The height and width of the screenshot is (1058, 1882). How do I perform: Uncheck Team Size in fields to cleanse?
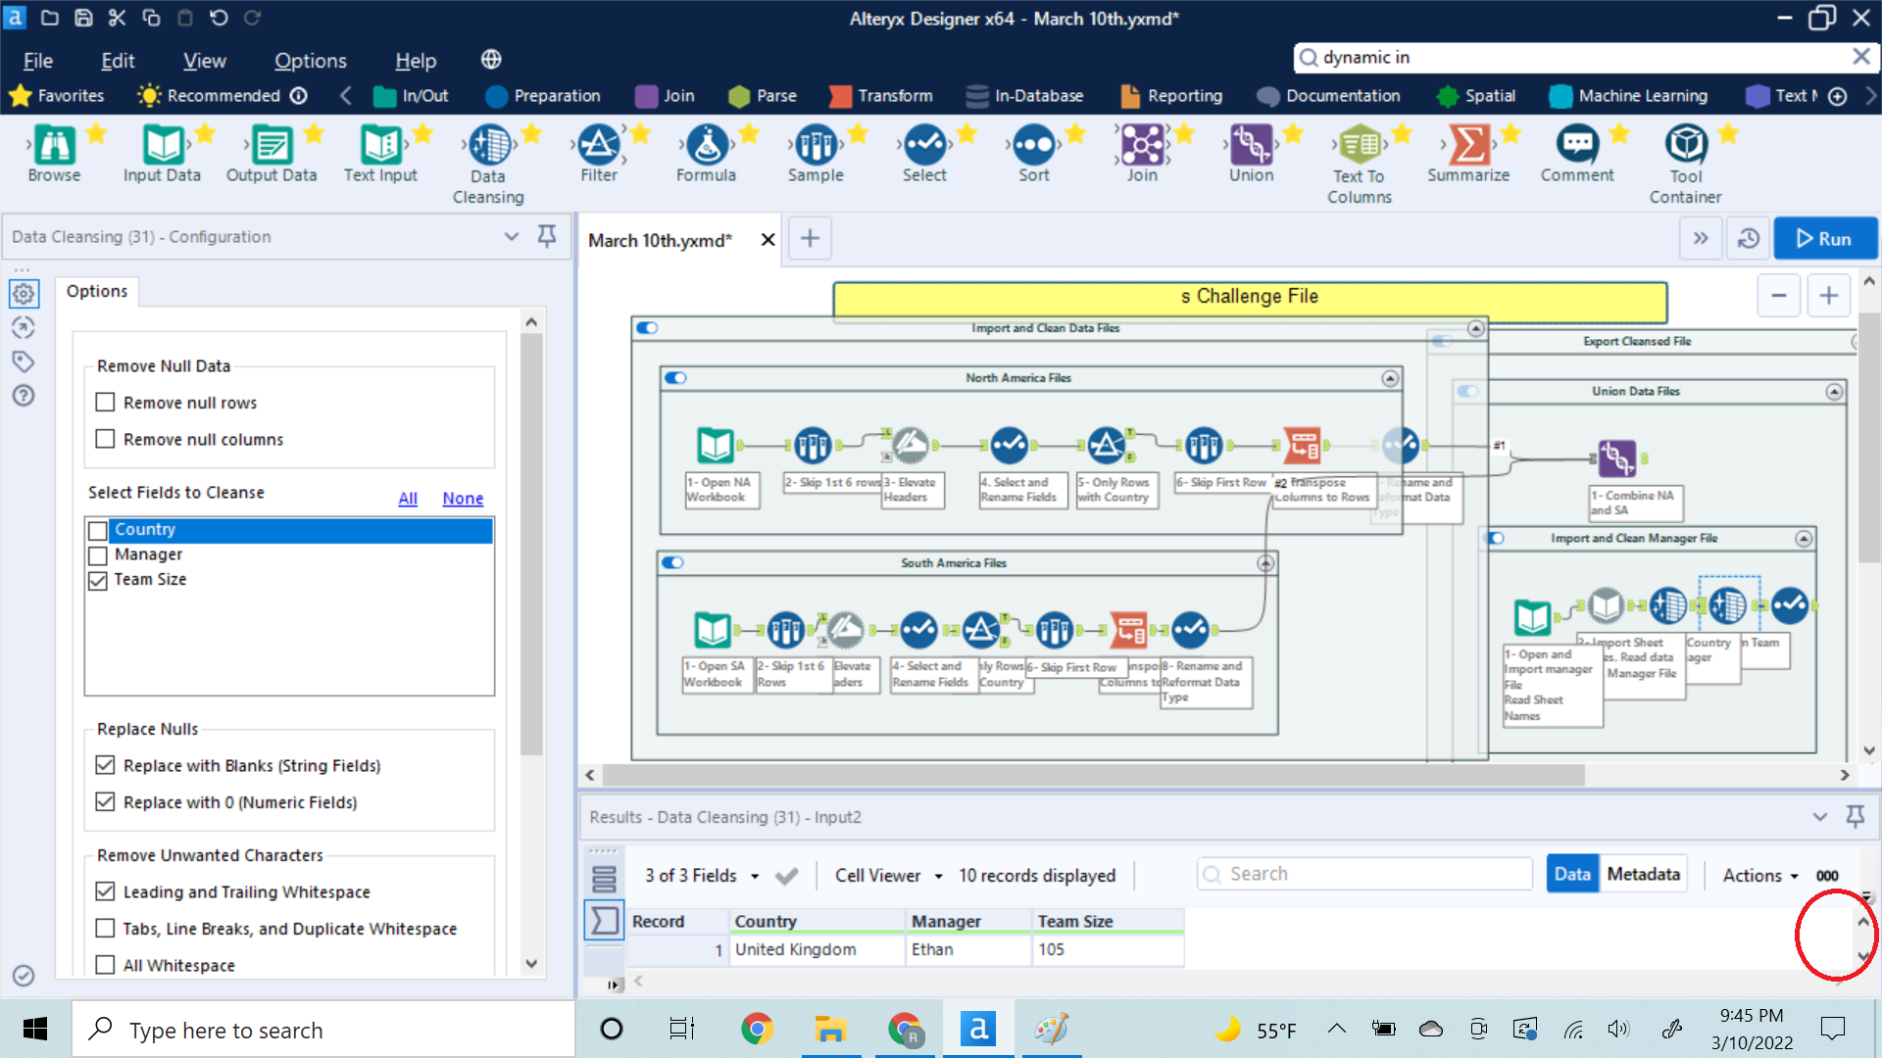click(97, 580)
